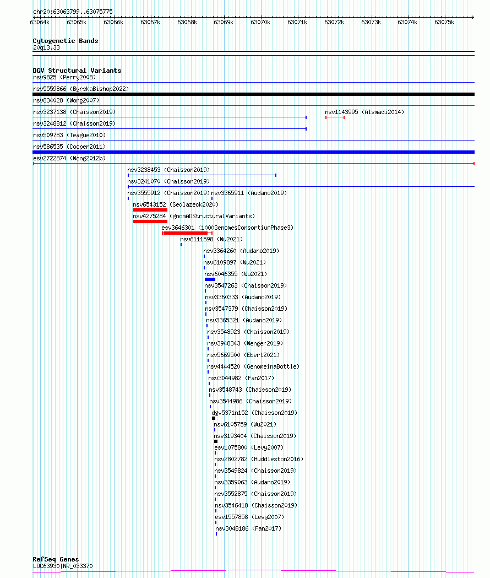Click the blue nsv3238453 variant line
This screenshot has height=578, width=490.
[202, 175]
